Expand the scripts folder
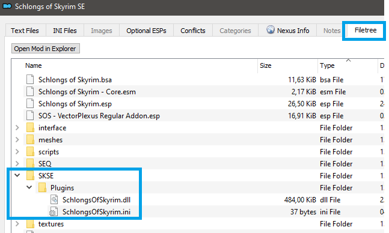 pos(17,151)
